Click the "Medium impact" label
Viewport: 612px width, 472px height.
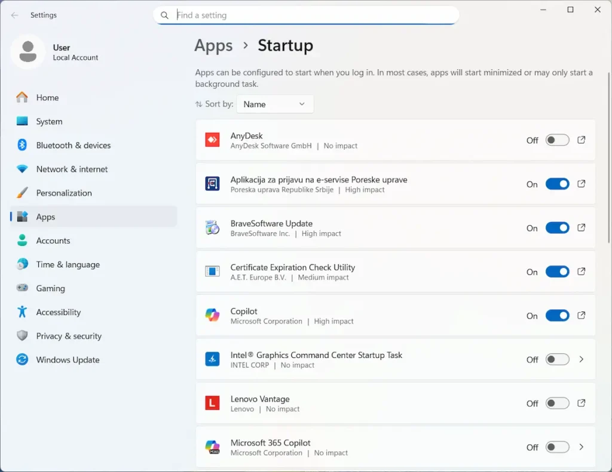coord(323,277)
